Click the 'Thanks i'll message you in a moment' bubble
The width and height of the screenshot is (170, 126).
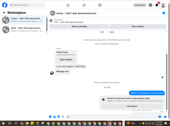pos(147,93)
